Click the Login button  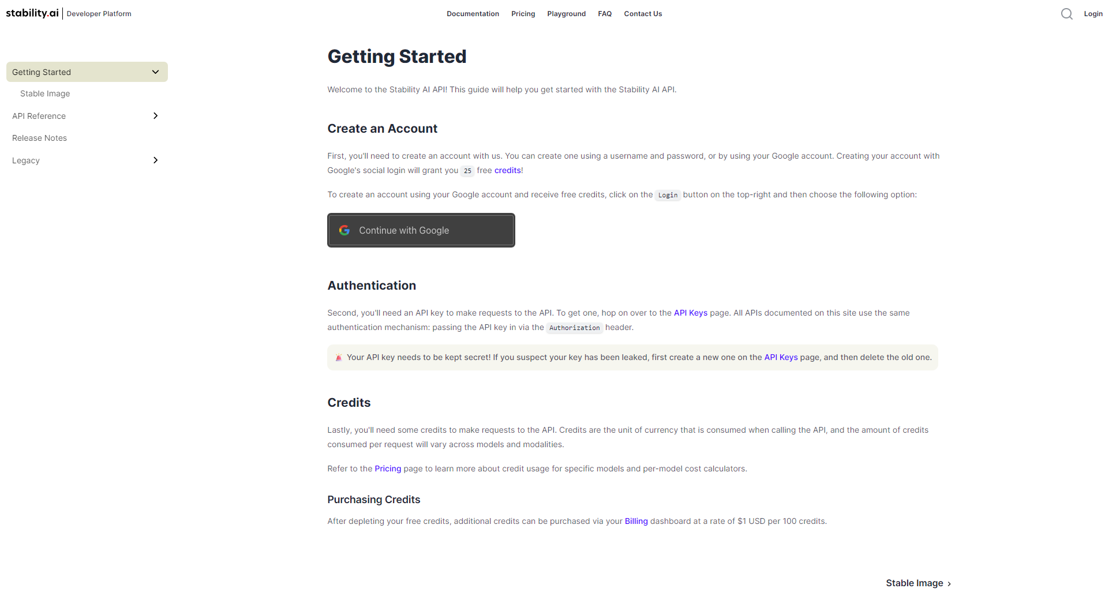(x=1093, y=14)
